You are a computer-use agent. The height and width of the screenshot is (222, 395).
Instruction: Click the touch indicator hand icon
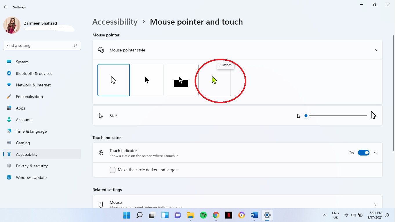pyautogui.click(x=101, y=152)
